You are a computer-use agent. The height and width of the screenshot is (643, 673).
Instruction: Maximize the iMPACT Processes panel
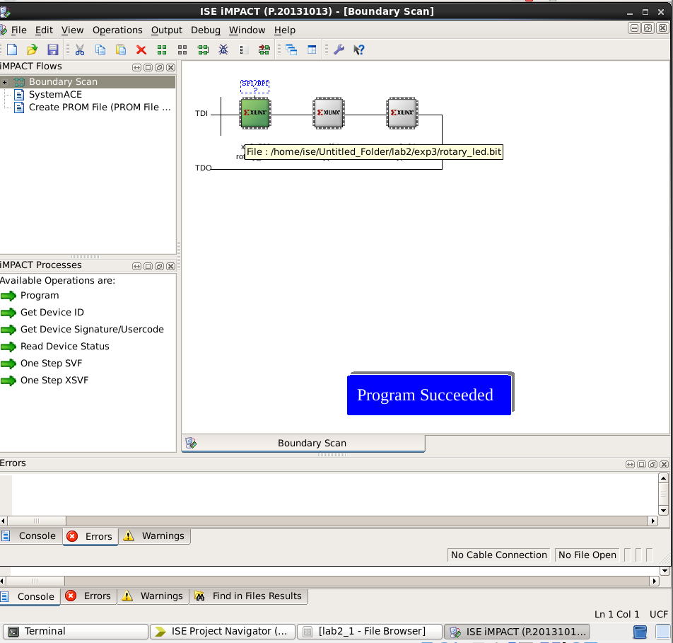coord(148,266)
